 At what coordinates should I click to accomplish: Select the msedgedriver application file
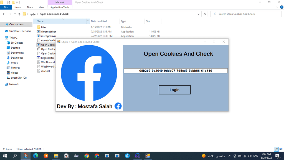pos(49,36)
